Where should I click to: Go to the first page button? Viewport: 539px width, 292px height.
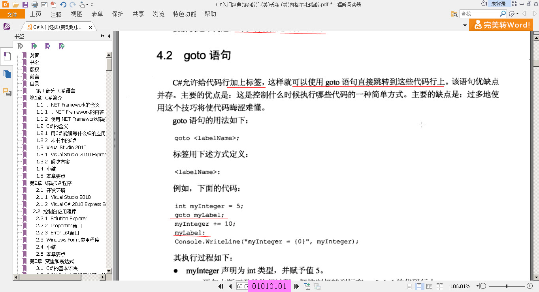[221, 286]
